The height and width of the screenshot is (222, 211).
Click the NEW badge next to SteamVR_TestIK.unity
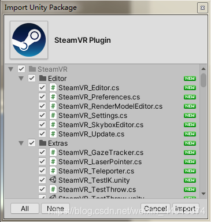(190, 180)
